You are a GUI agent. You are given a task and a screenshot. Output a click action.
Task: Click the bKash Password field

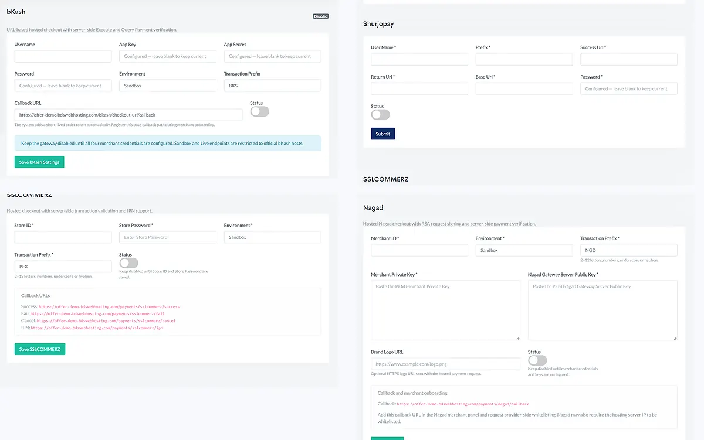(63, 86)
